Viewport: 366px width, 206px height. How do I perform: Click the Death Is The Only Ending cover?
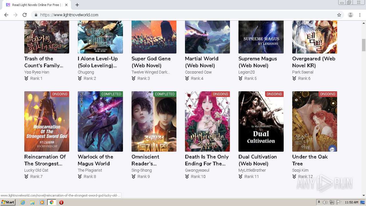click(207, 121)
